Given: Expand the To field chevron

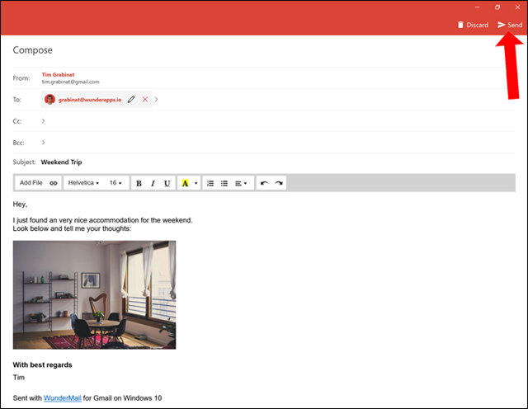Looking at the screenshot, I should [156, 99].
